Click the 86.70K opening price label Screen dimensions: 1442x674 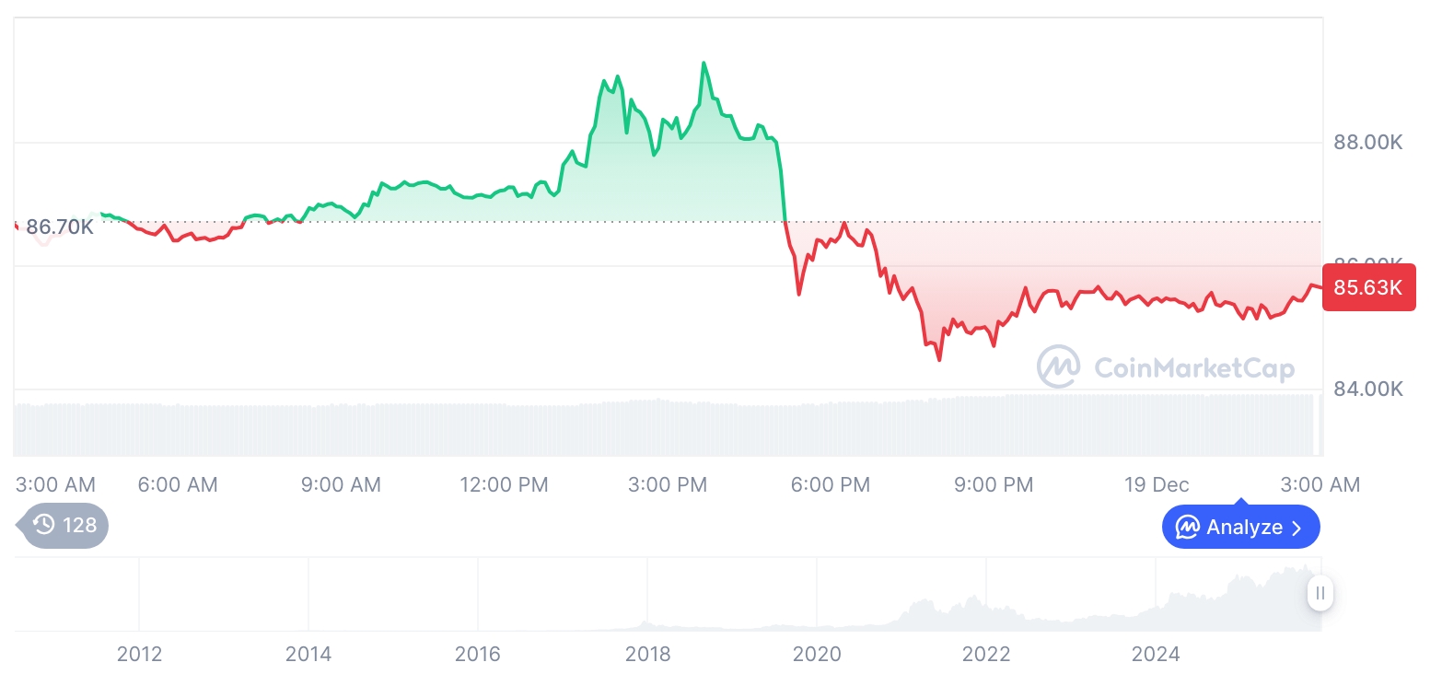click(59, 227)
